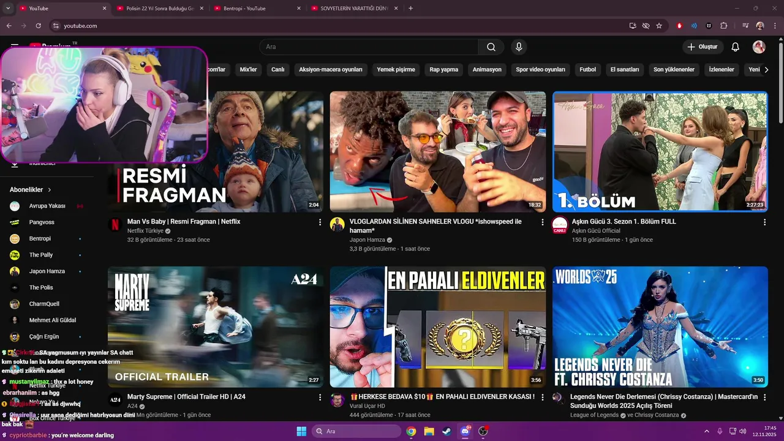Open Aşkın Gücü Official channel avatar
The height and width of the screenshot is (441, 784).
[560, 225]
